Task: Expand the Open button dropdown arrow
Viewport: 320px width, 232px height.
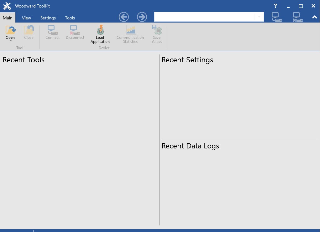Action: pyautogui.click(x=10, y=41)
